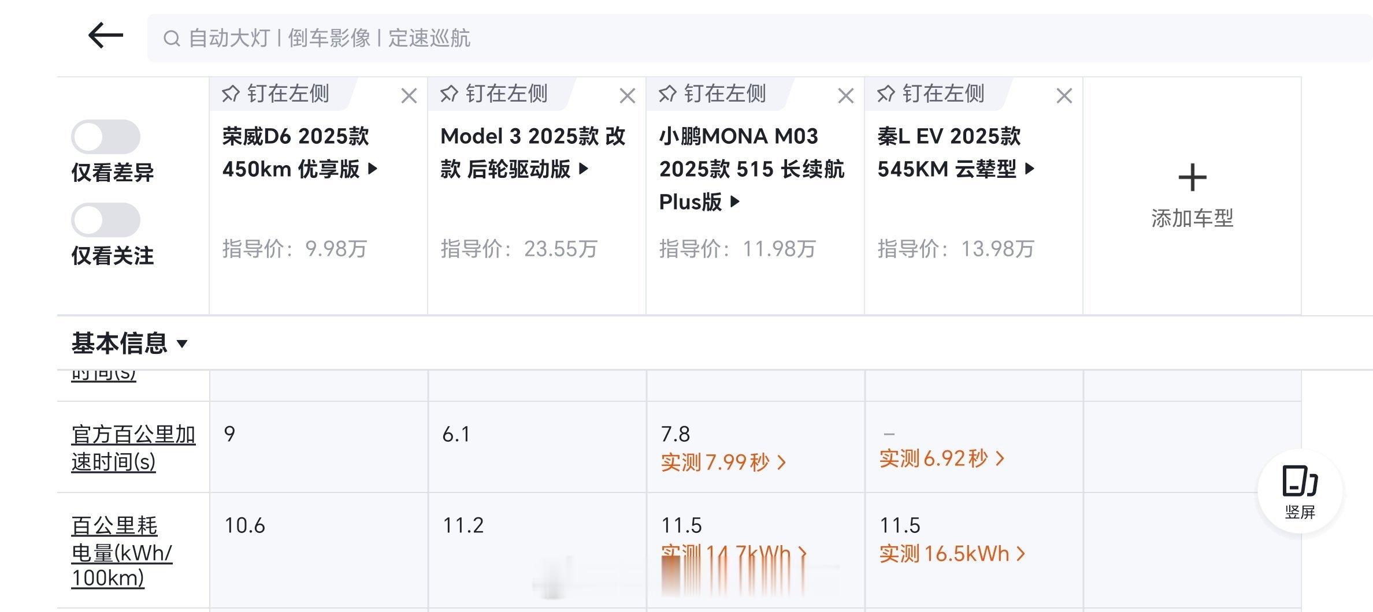Image resolution: width=1373 pixels, height=612 pixels.
Task: Toggle the 仅看关注 switch
Action: pyautogui.click(x=106, y=220)
